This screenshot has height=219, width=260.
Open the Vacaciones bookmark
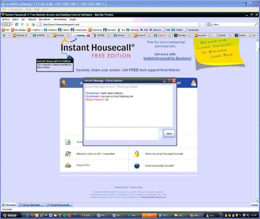191,30
